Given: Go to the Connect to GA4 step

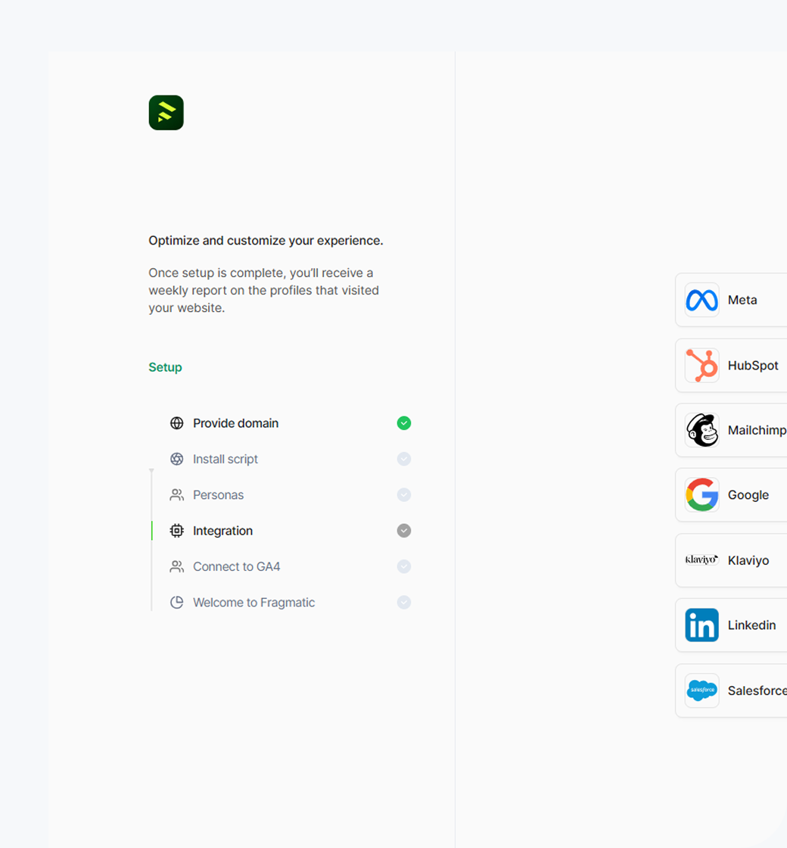Looking at the screenshot, I should pyautogui.click(x=236, y=566).
